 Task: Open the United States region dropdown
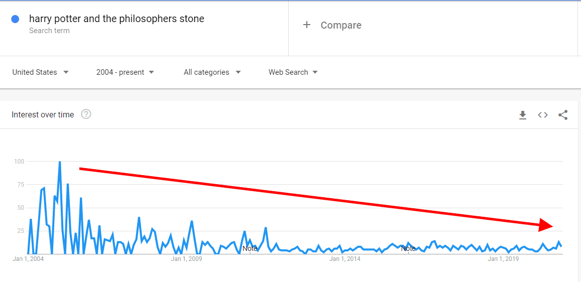tap(40, 72)
